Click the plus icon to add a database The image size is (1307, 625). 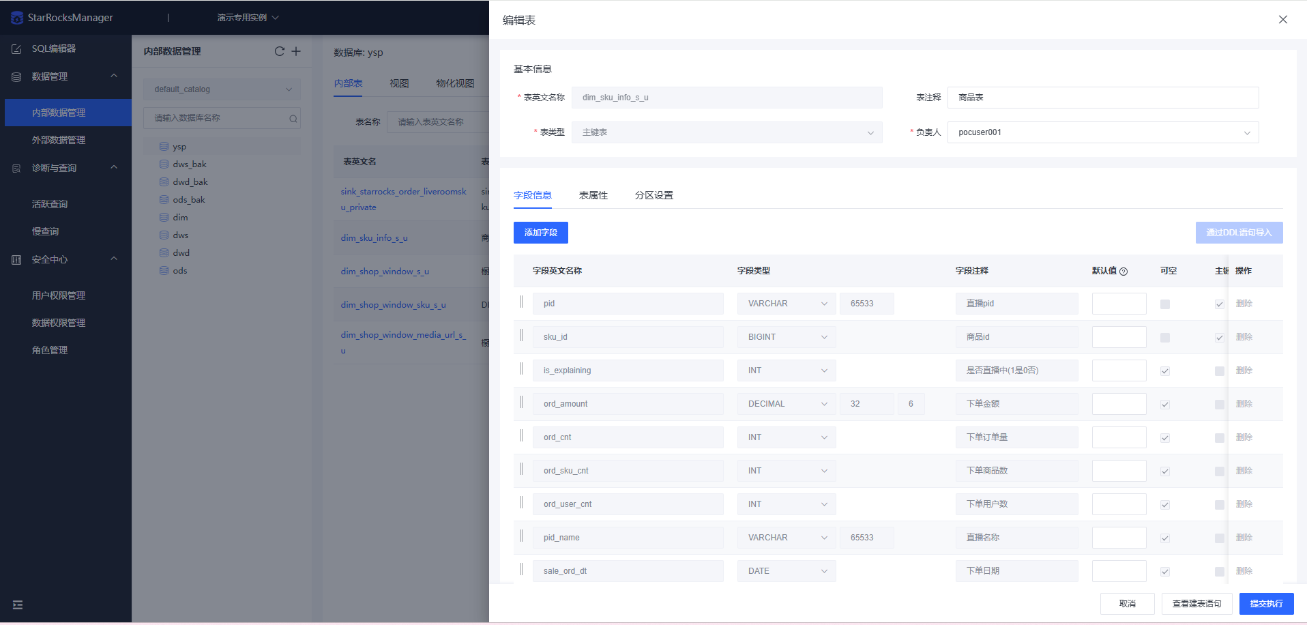296,51
